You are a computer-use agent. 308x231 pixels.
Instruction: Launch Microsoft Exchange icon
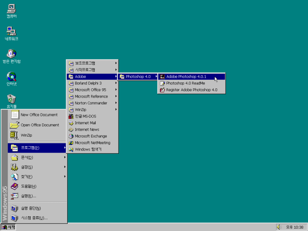(71, 136)
